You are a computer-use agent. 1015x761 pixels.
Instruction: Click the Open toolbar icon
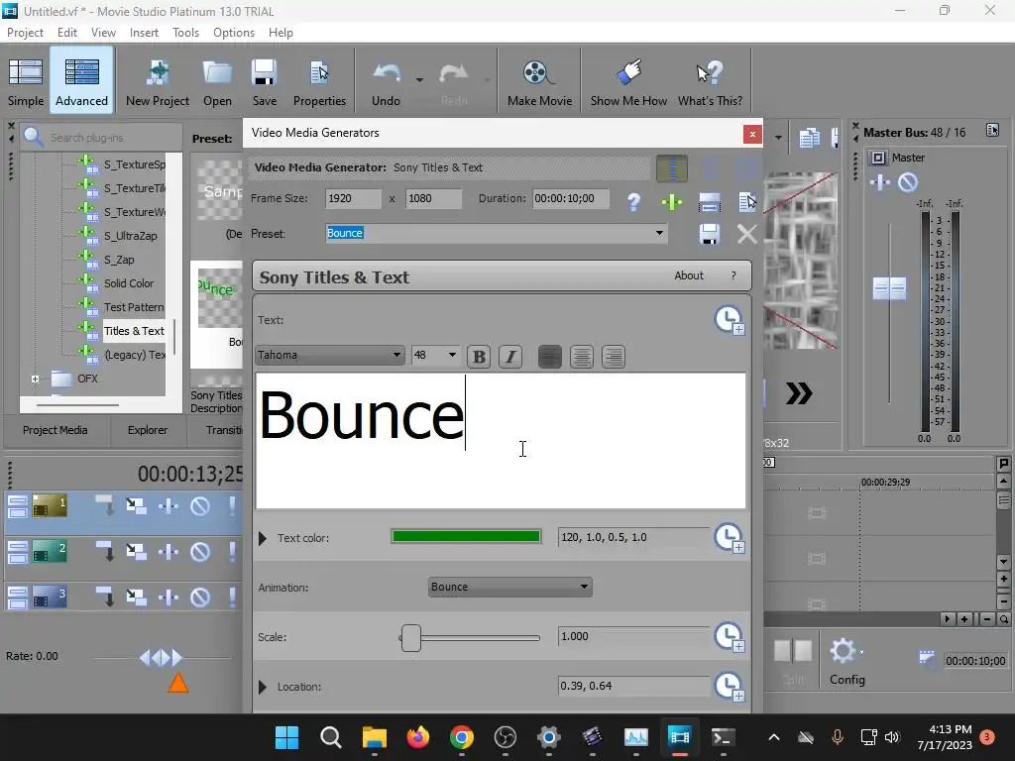coord(217,81)
